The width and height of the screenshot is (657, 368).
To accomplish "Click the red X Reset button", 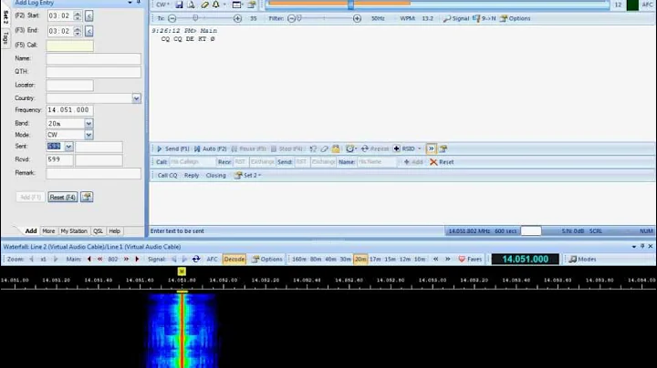I will [x=442, y=162].
